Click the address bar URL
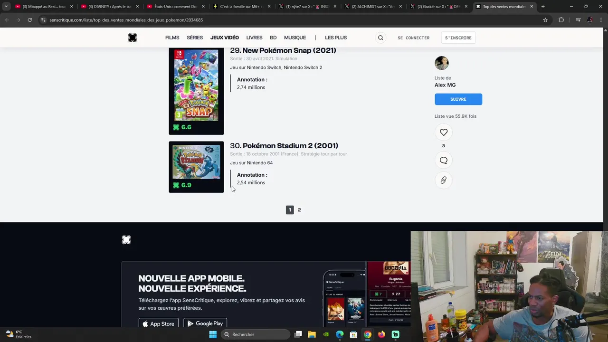608x342 pixels. pyautogui.click(x=126, y=20)
